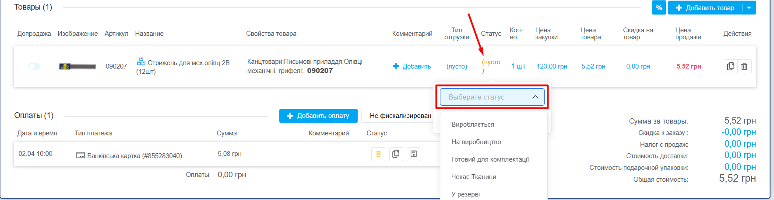This screenshot has height=200, width=774.
Task: Open the Добавить товар dropdown arrow
Action: pyautogui.click(x=749, y=7)
